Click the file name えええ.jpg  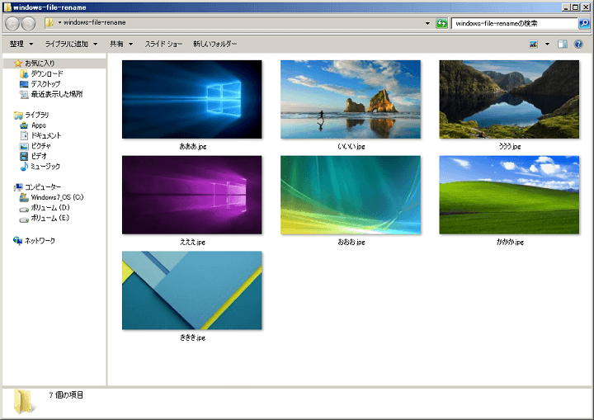192,242
